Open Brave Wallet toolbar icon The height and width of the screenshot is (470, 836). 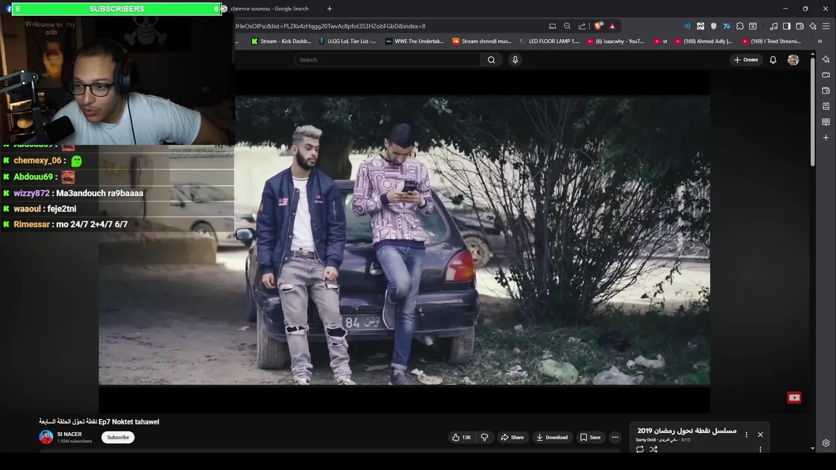(x=799, y=26)
